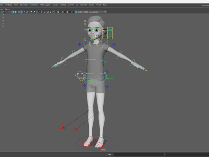Toggle Smooth Shade All icon

coord(13,12)
